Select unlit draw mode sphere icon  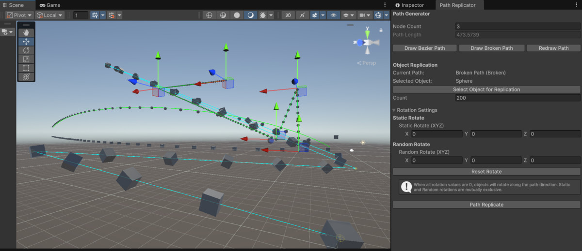[x=237, y=15]
